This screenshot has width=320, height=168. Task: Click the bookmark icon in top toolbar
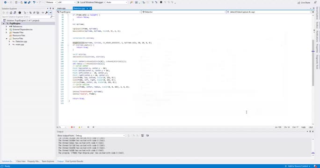click(161, 2)
